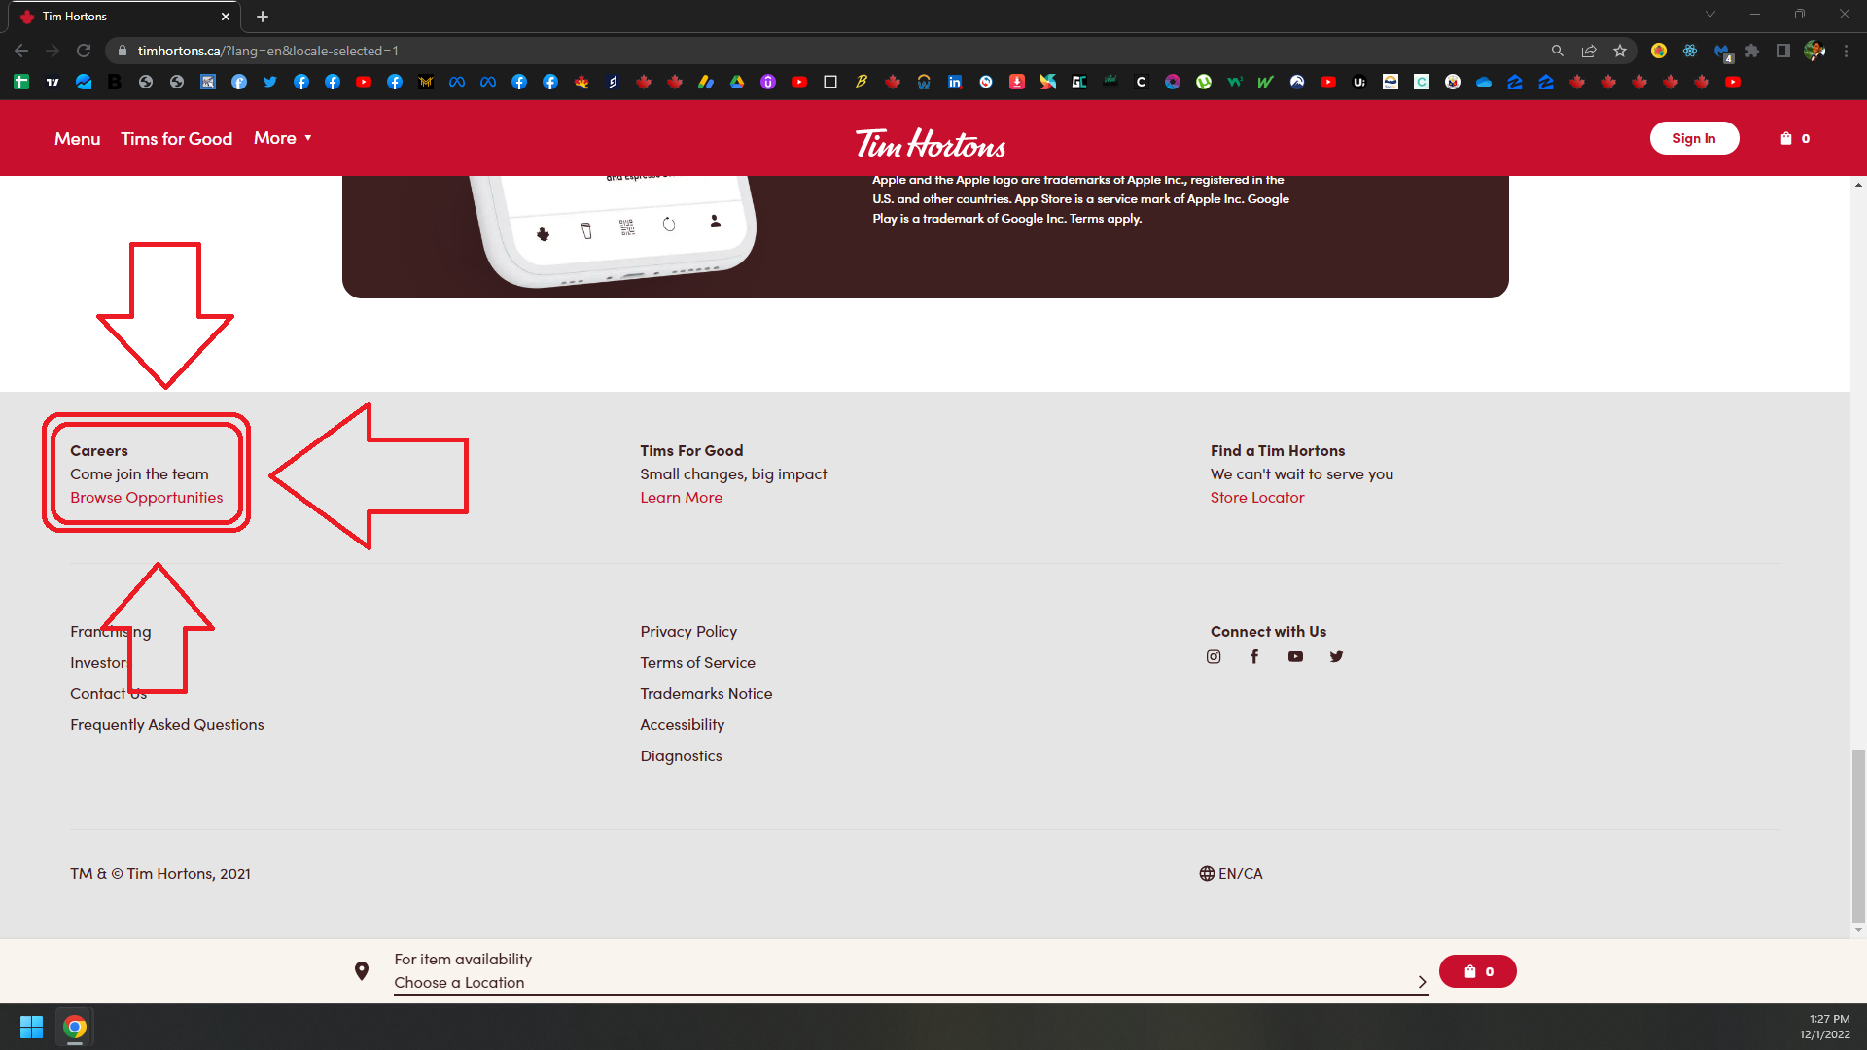Open the Menu navigation item
The width and height of the screenshot is (1867, 1050).
pyautogui.click(x=77, y=138)
